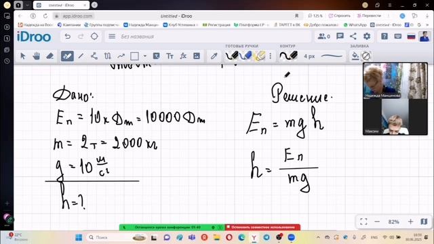
Task: Toggle fullscreen mode on board
Action: [363, 222]
